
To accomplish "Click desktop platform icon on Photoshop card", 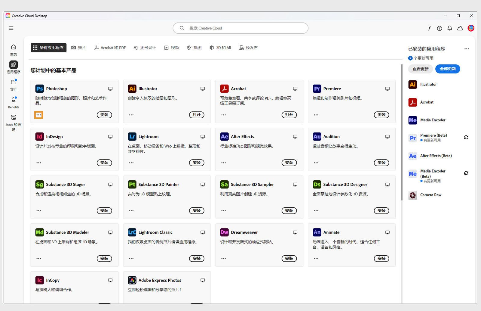I will click(x=110, y=89).
